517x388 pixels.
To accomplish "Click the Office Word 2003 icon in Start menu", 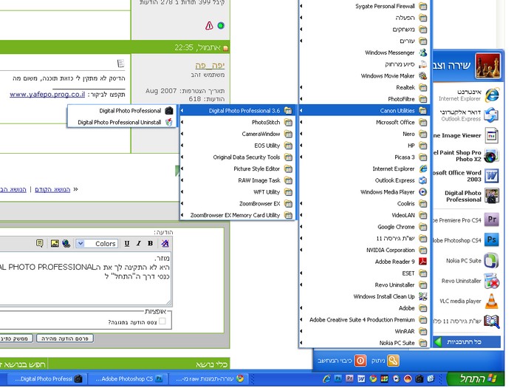I will click(492, 176).
